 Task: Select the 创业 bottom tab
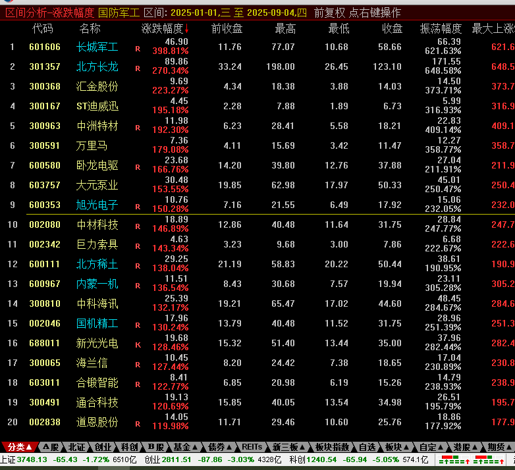[103, 447]
